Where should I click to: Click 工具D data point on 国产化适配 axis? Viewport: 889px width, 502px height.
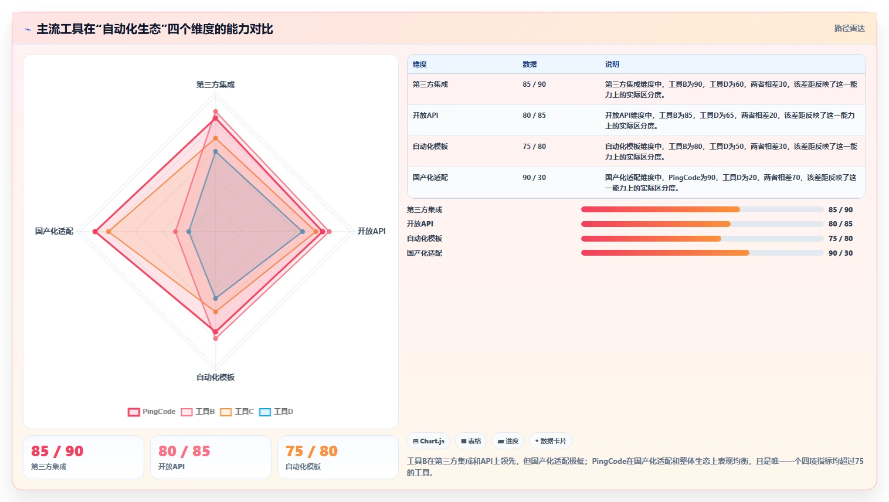coord(189,232)
